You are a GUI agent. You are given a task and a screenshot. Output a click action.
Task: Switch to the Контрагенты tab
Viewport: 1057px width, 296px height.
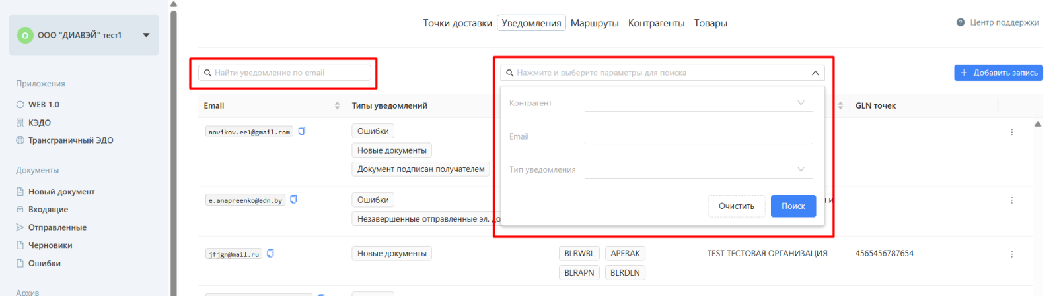click(656, 23)
